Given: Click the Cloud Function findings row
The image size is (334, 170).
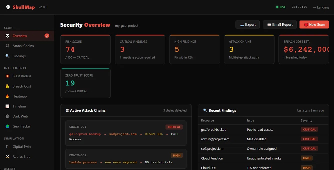Looking at the screenshot, I should (x=263, y=158).
